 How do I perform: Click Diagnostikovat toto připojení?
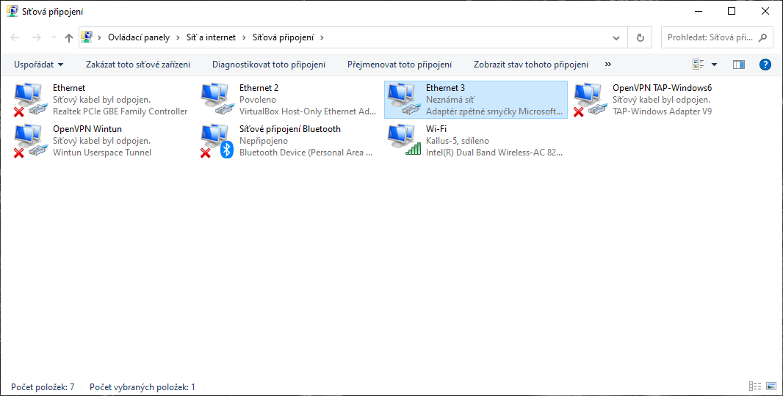[269, 65]
